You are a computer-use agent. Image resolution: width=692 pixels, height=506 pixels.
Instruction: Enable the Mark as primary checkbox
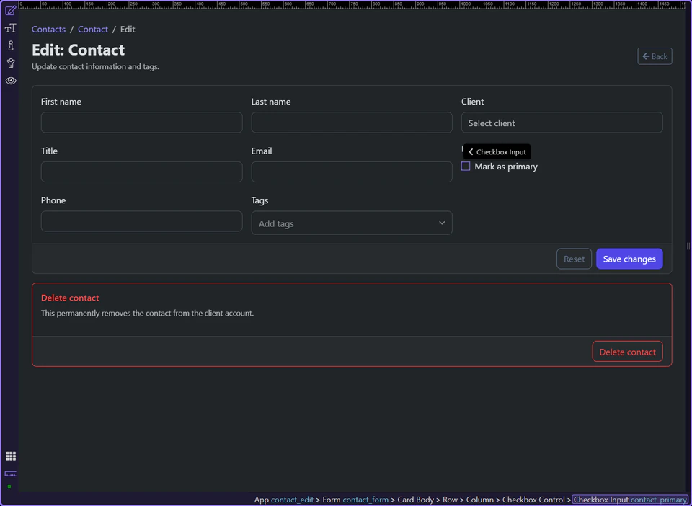click(465, 166)
